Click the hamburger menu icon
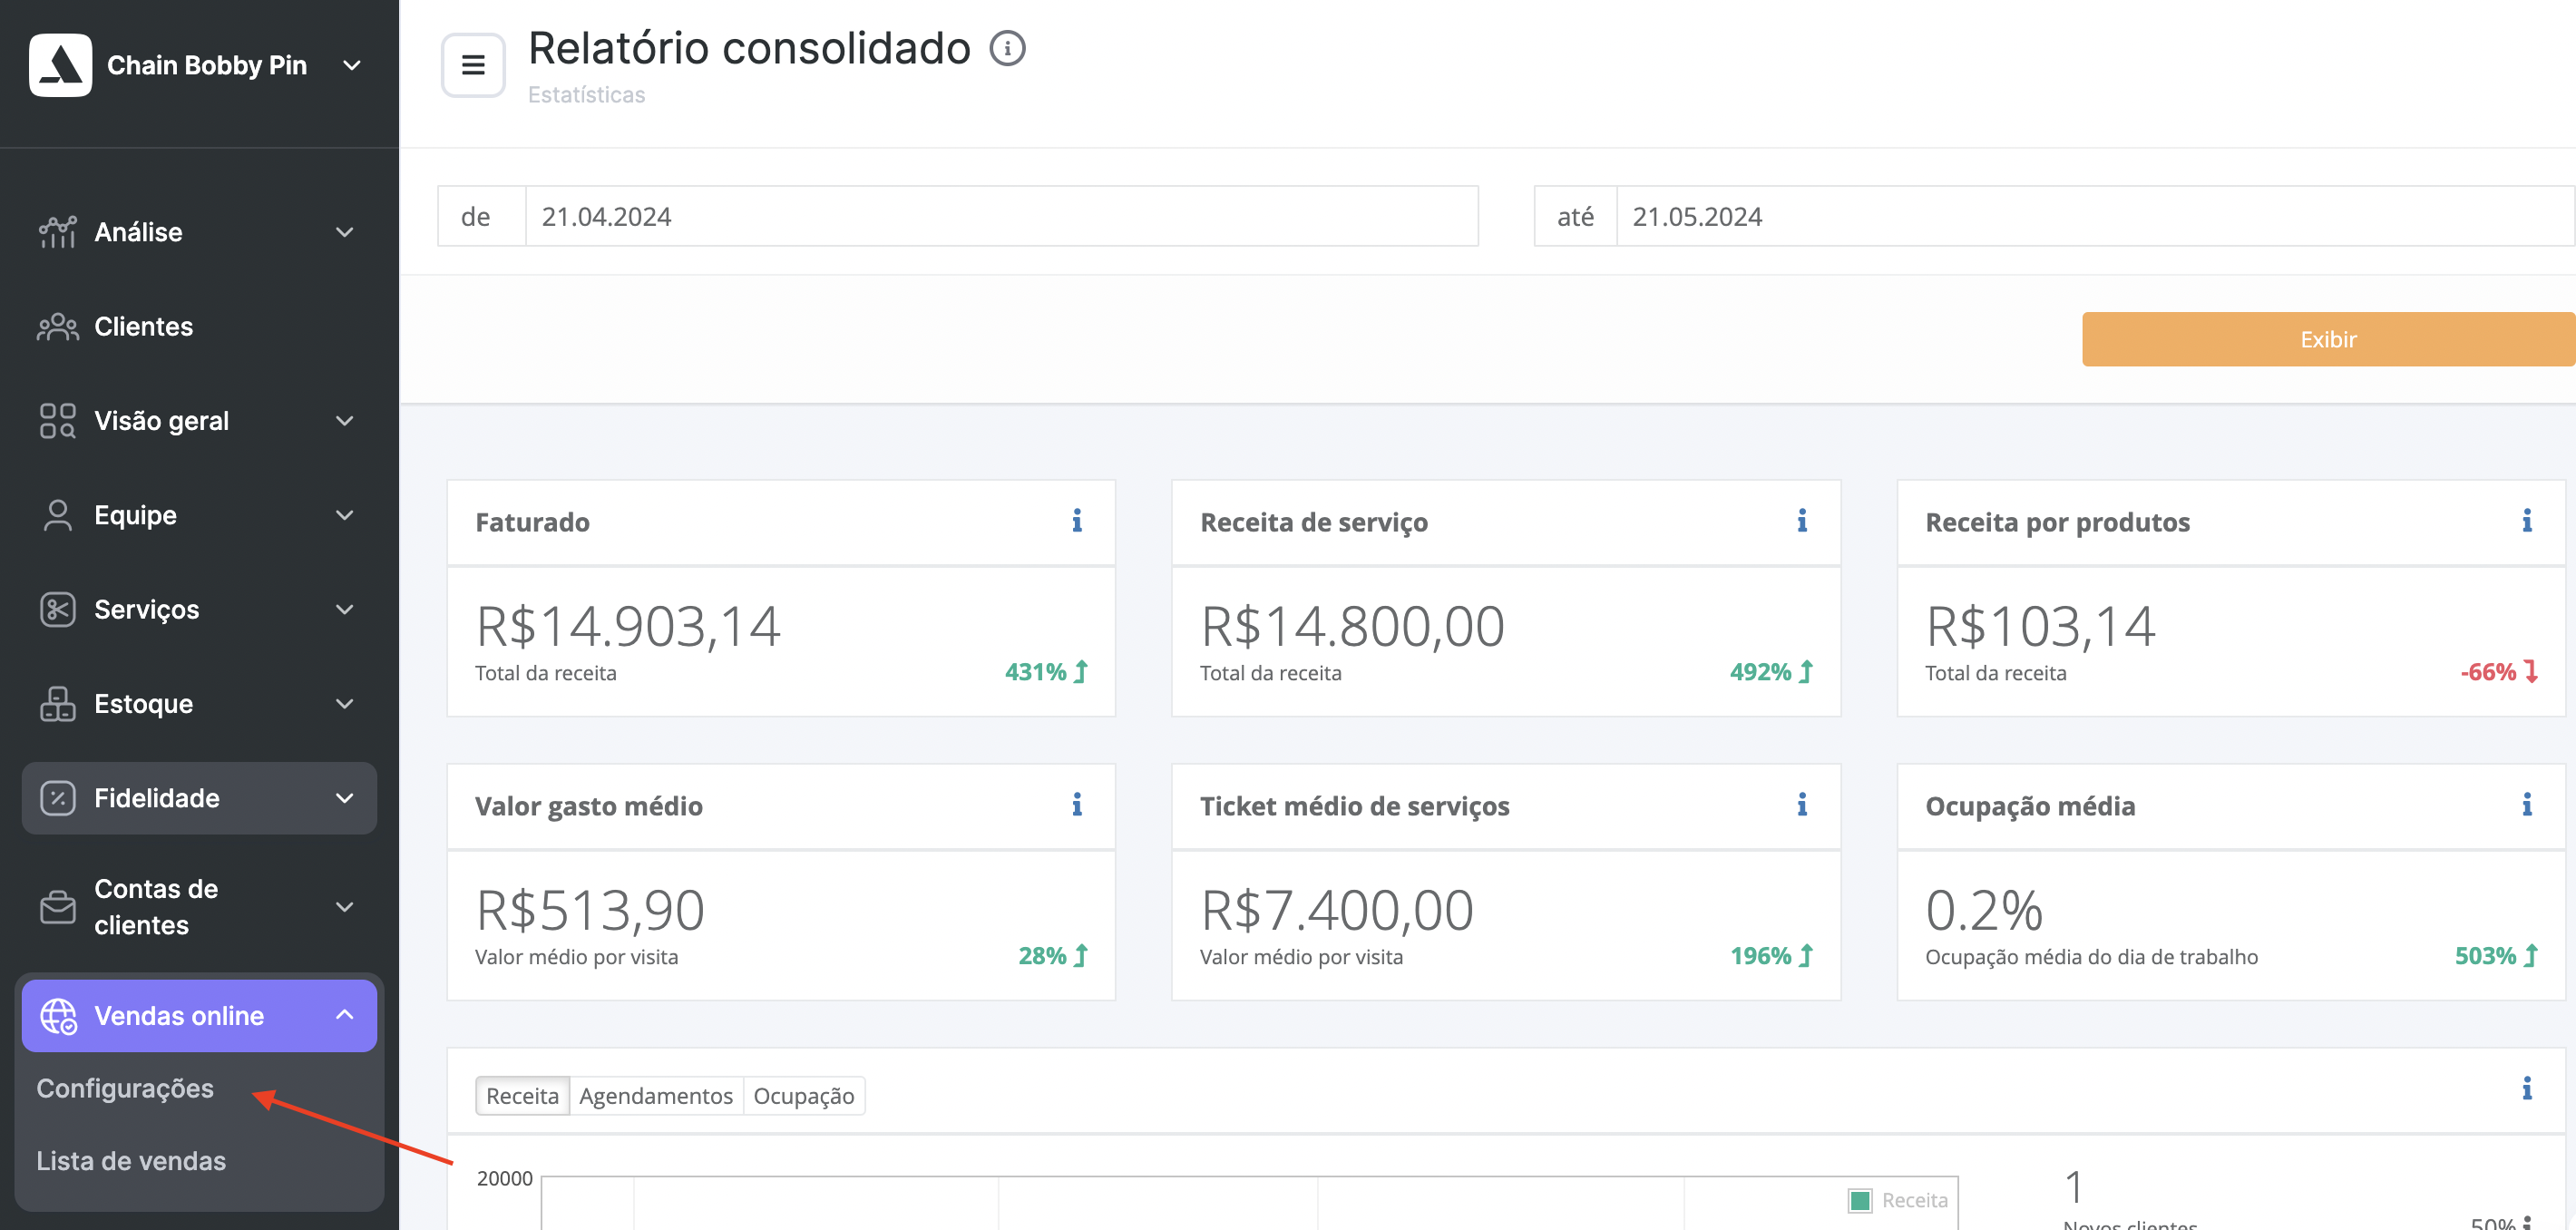2576x1230 pixels. (x=473, y=65)
